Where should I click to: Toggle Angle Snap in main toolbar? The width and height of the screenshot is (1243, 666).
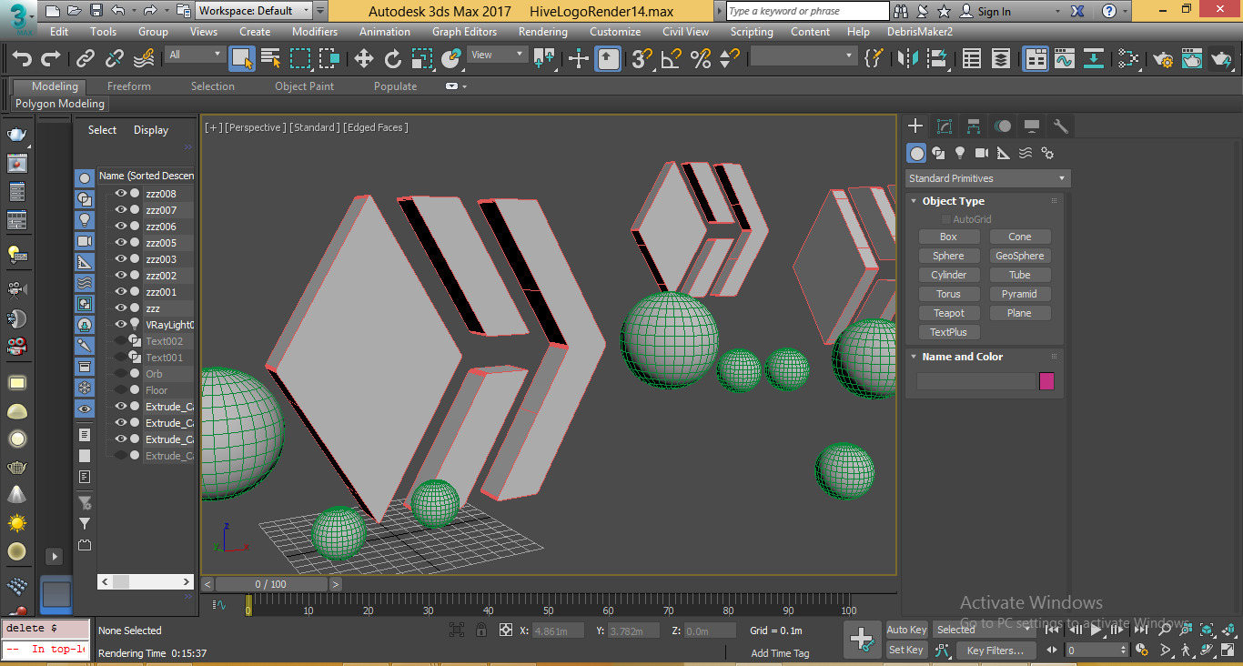[x=672, y=59]
